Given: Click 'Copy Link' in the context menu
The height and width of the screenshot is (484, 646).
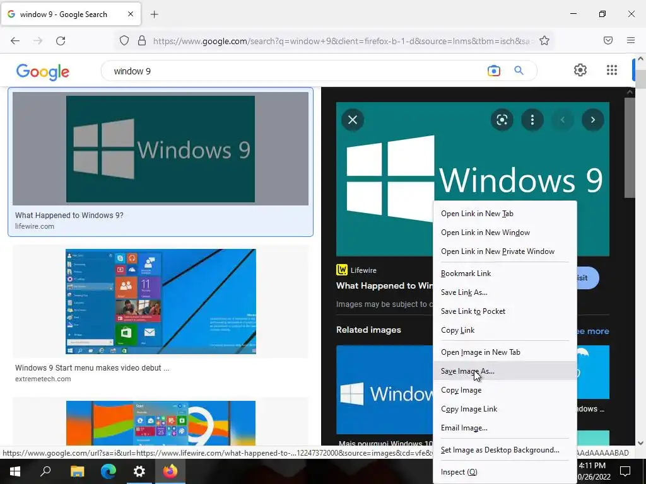Looking at the screenshot, I should point(505,330).
